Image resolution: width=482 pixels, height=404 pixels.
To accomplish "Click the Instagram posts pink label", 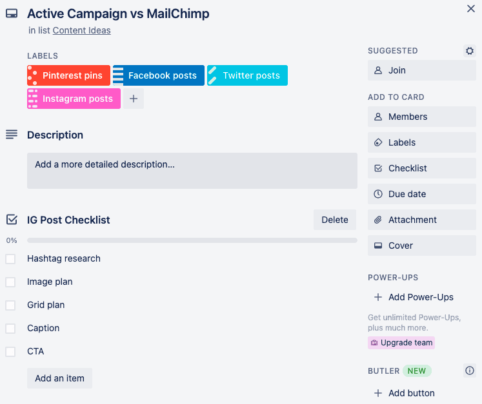I will coord(74,99).
